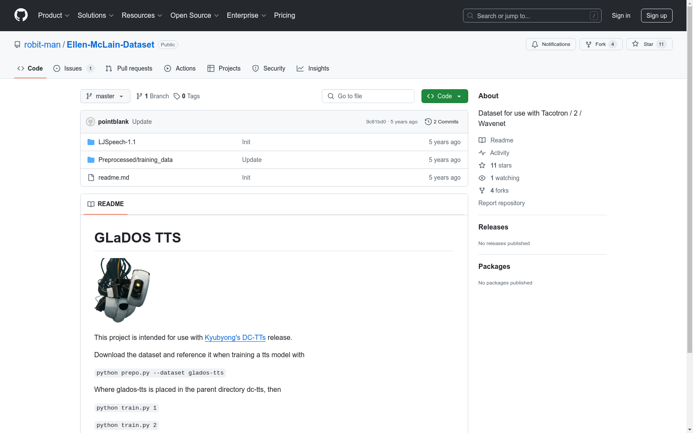Open the Ellen-McLain-Dataset repository link
Image resolution: width=693 pixels, height=433 pixels.
coord(110,45)
